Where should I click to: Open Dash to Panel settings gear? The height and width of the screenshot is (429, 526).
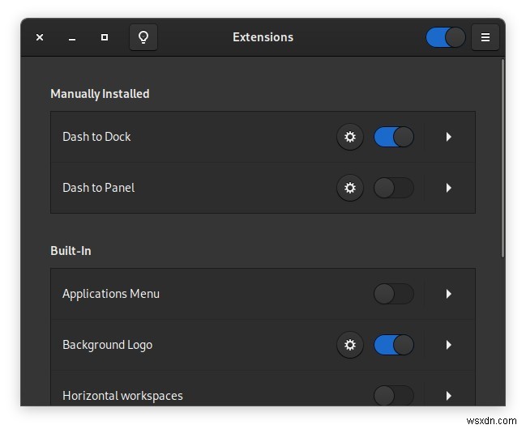point(350,188)
